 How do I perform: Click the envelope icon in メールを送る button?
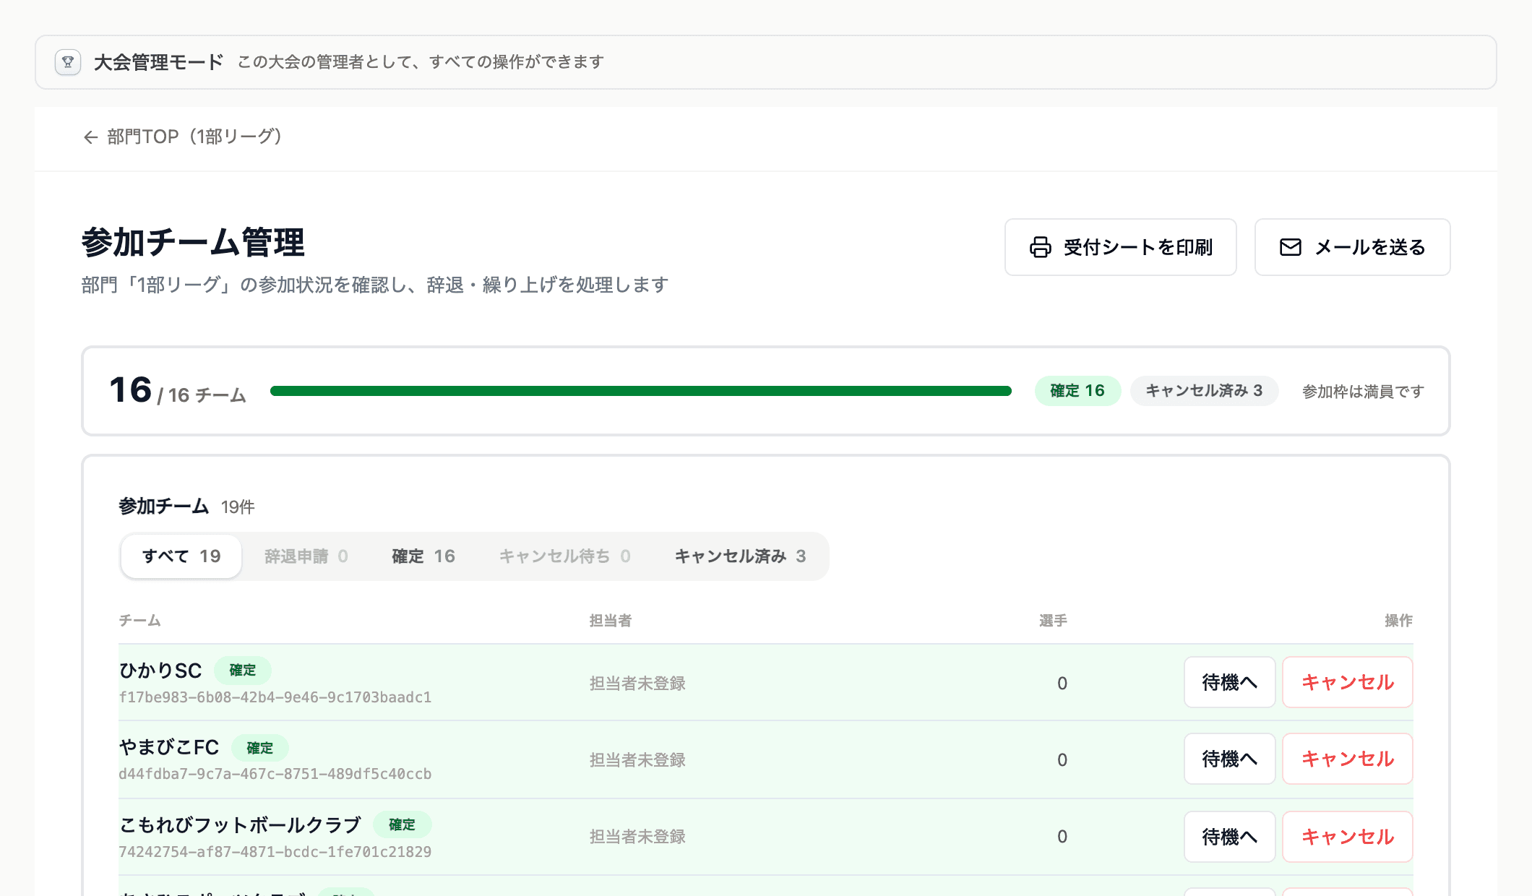pos(1291,247)
